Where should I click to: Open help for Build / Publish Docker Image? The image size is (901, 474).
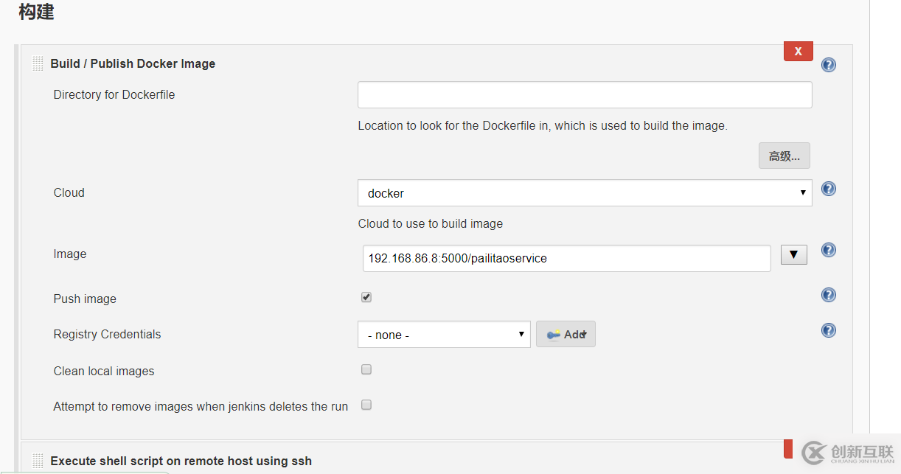[828, 65]
